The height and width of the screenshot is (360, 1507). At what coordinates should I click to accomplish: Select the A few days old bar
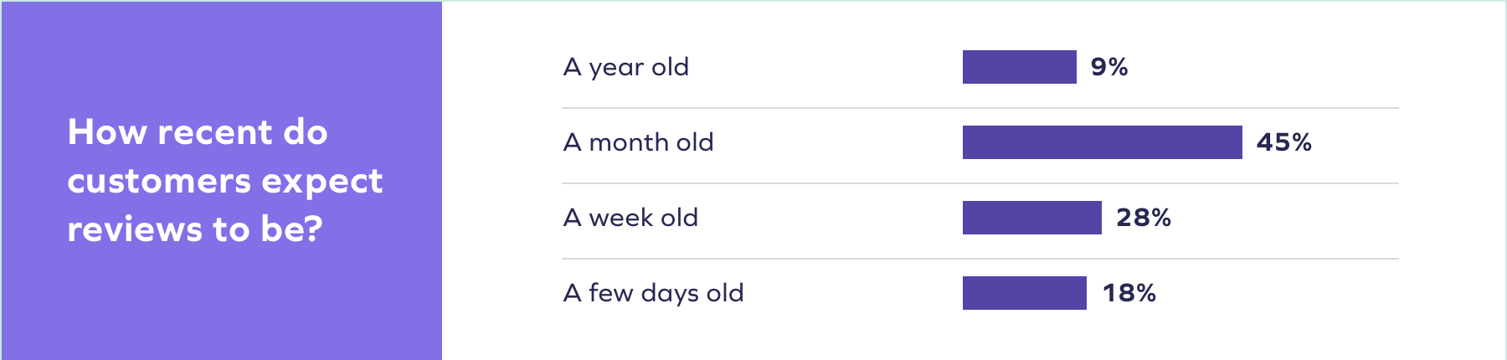[1024, 293]
